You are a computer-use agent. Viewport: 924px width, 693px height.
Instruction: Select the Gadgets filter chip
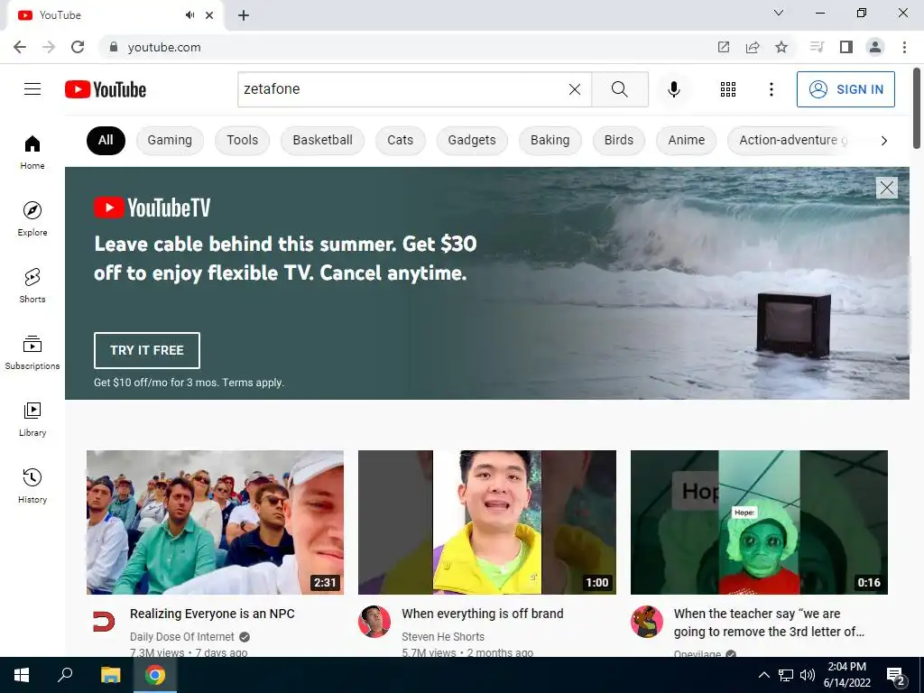[x=471, y=140]
